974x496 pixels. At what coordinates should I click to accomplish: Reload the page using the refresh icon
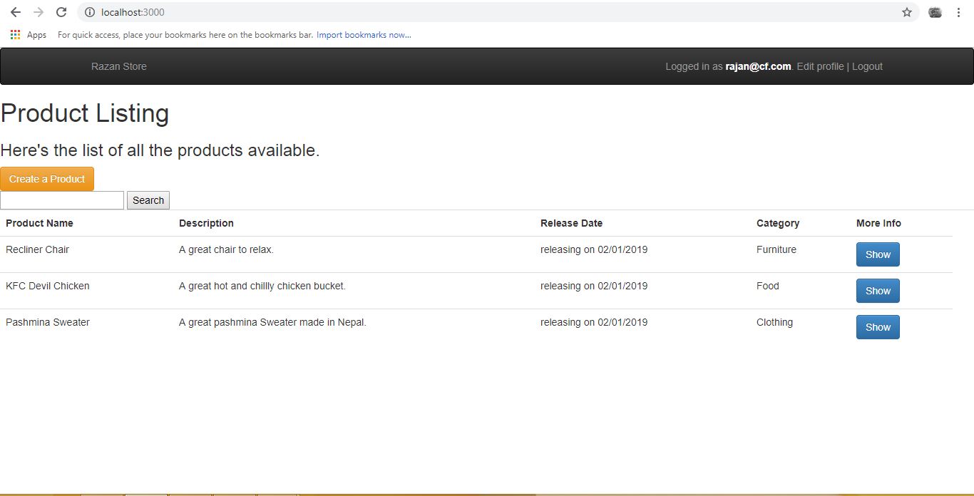click(61, 12)
